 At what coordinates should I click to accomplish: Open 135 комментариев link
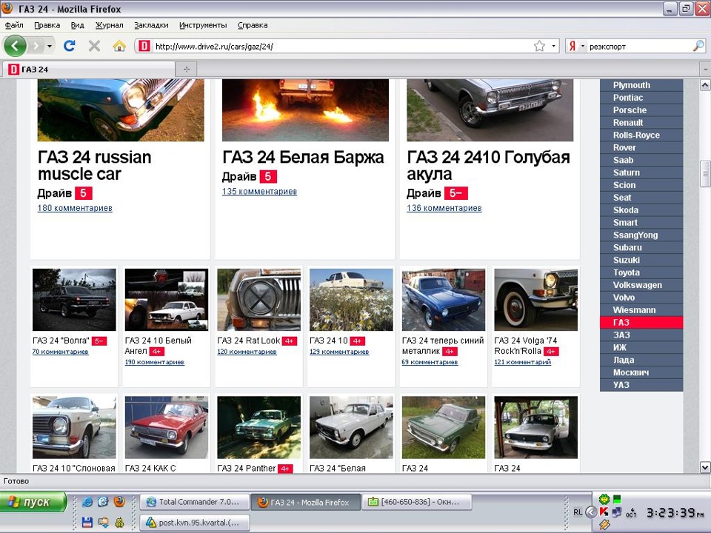[259, 191]
